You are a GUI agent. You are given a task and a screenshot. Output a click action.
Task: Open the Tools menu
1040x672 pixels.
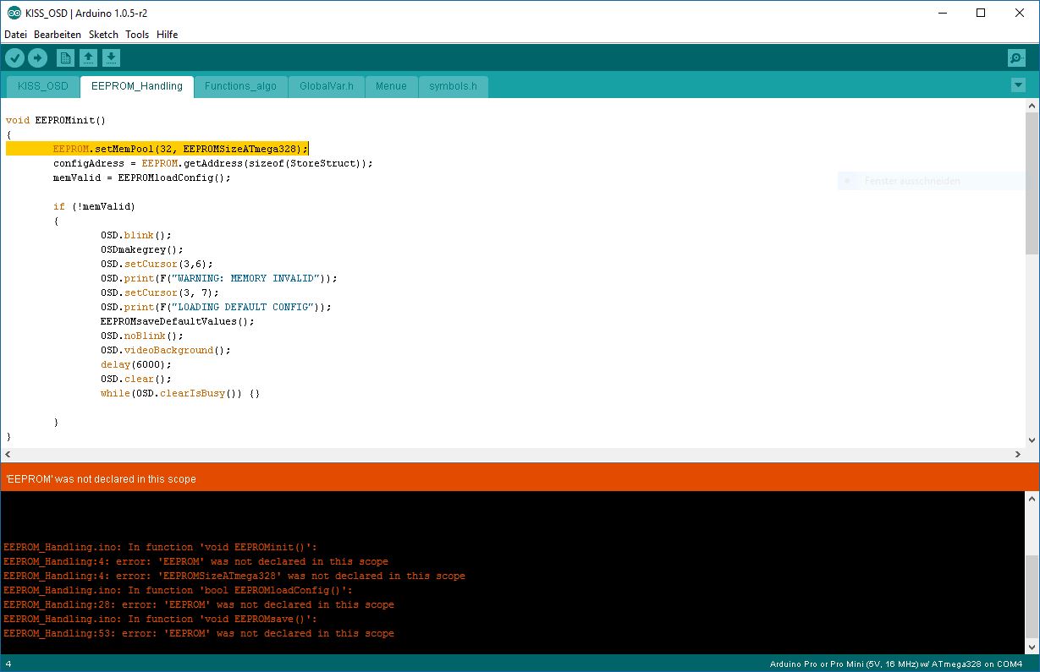coord(137,35)
